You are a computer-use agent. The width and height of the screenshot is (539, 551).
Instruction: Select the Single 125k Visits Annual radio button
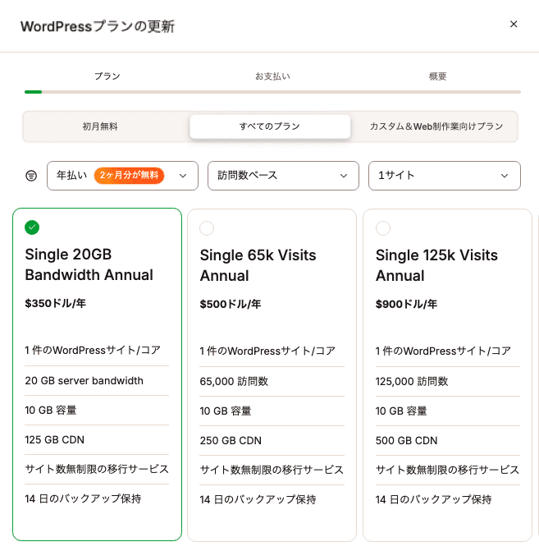tap(382, 228)
